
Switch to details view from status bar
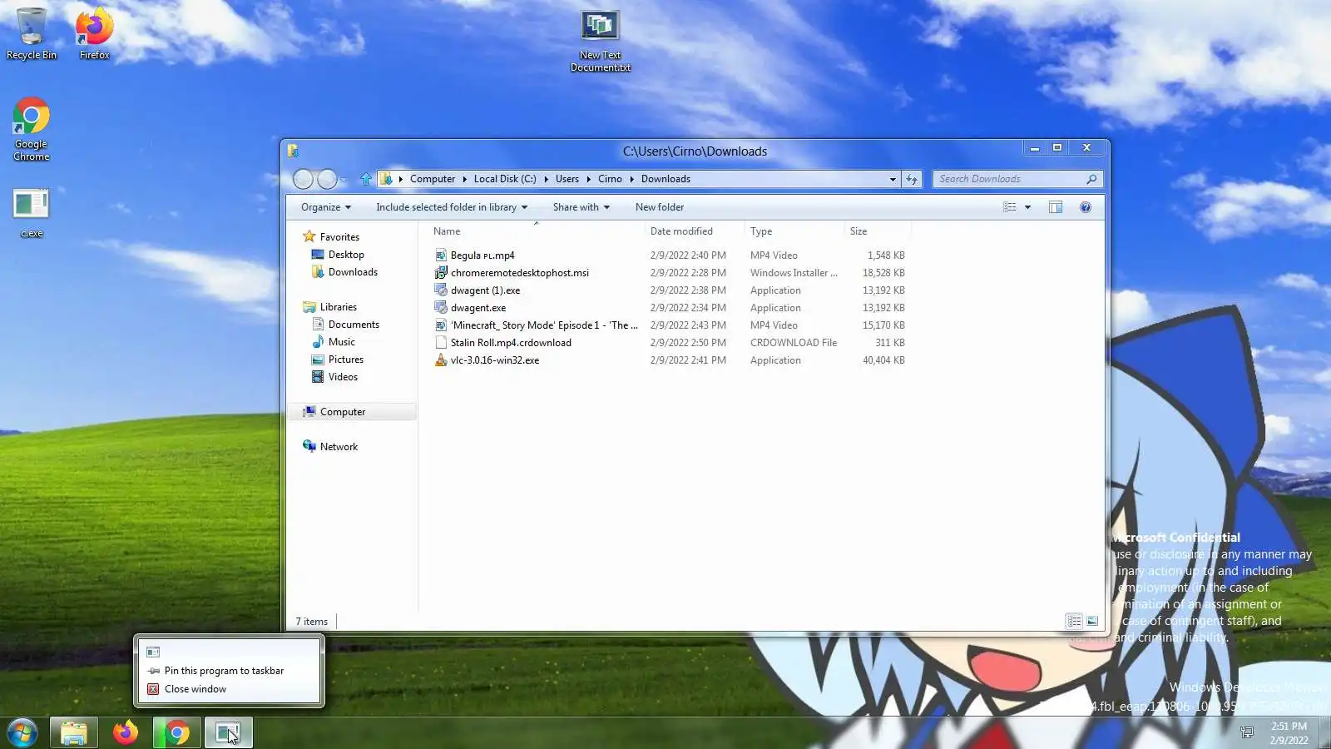1074,621
